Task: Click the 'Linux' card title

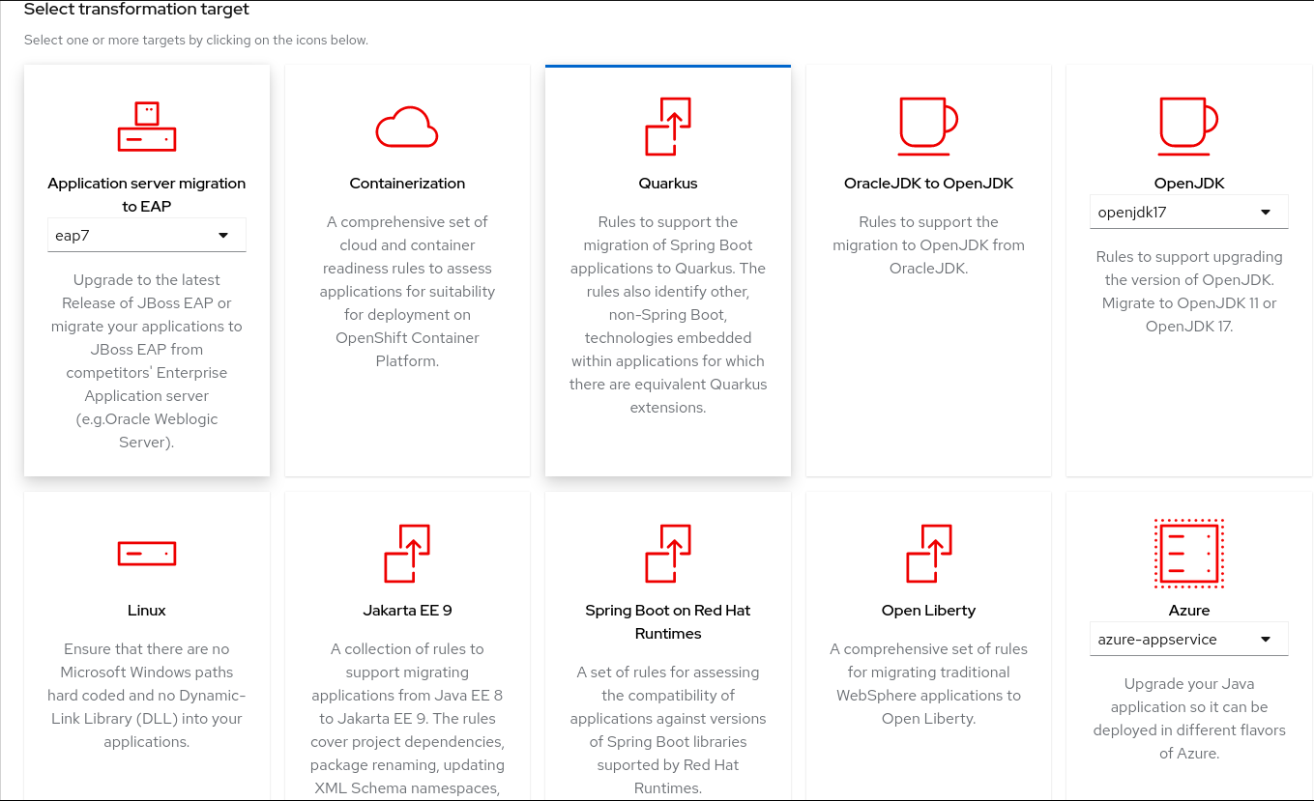Action: pos(147,610)
